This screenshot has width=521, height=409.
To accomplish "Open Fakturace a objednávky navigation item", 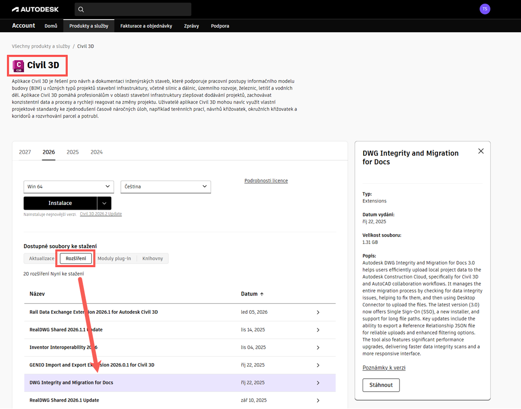I will (146, 26).
